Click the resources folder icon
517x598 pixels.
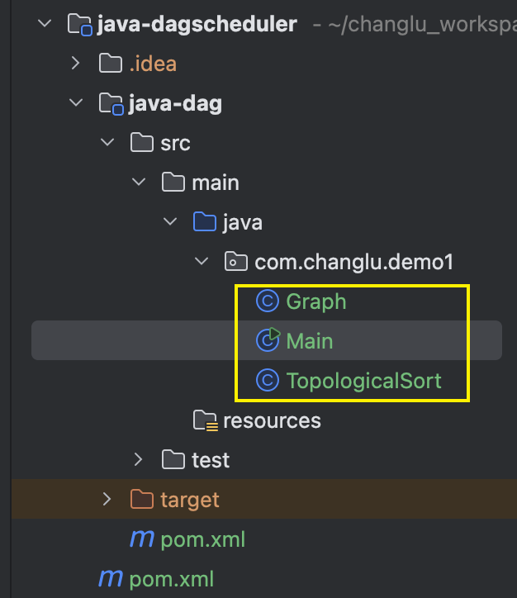pyautogui.click(x=205, y=420)
